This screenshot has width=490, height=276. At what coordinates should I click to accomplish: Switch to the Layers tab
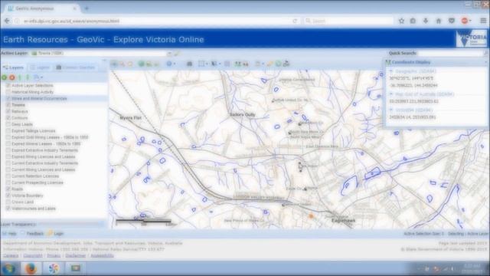[x=13, y=67]
